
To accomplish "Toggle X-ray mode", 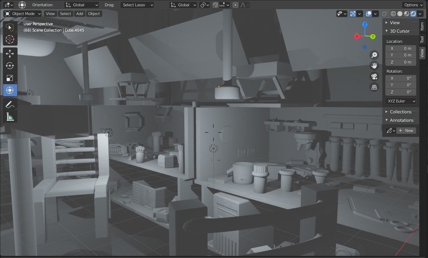I will coord(384,14).
